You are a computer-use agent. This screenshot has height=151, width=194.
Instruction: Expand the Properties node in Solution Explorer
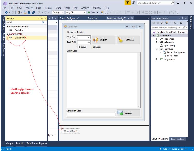click(x=157, y=39)
